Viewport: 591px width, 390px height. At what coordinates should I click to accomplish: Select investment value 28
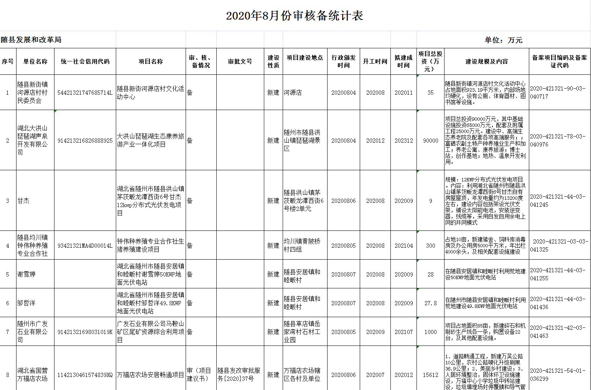coord(430,275)
